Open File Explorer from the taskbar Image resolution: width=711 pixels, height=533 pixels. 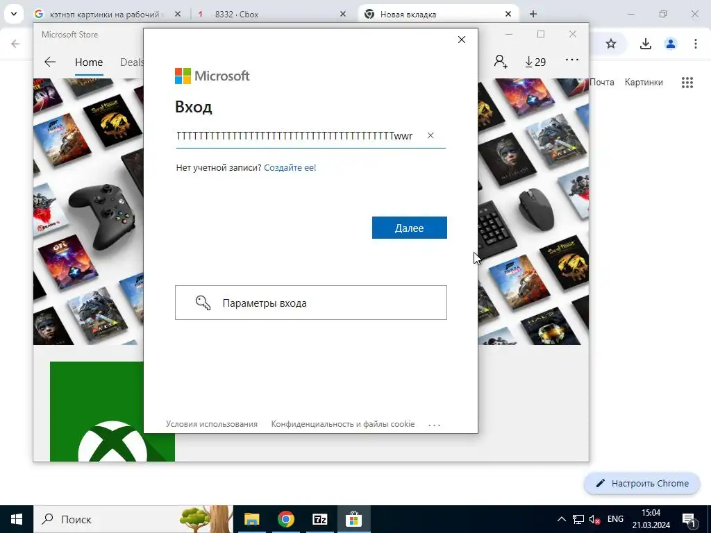(251, 519)
